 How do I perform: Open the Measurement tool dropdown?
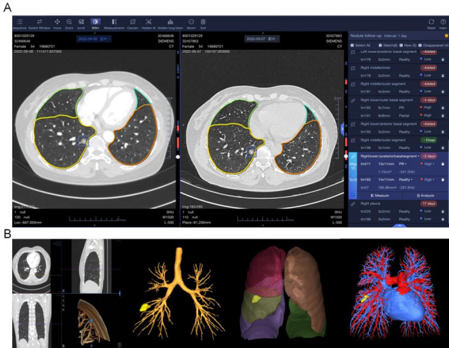pos(114,24)
